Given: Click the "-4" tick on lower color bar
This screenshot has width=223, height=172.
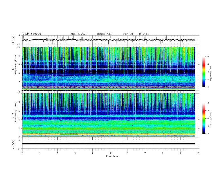Looking at the screenshot, I should pos(208,111).
